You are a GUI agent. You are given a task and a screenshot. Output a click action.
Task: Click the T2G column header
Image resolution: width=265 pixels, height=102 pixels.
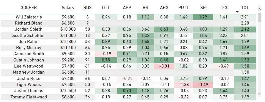click(223, 7)
